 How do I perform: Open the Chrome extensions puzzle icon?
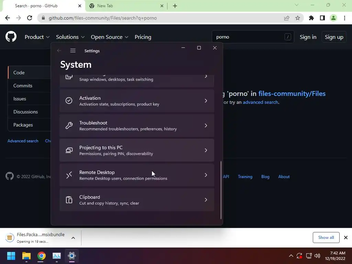point(311,18)
